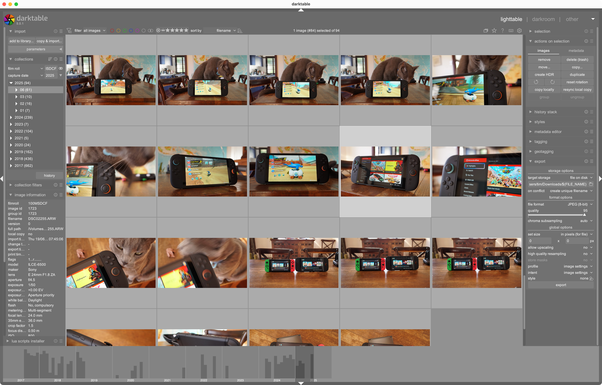Toggle the red color label filter

[x=112, y=31]
